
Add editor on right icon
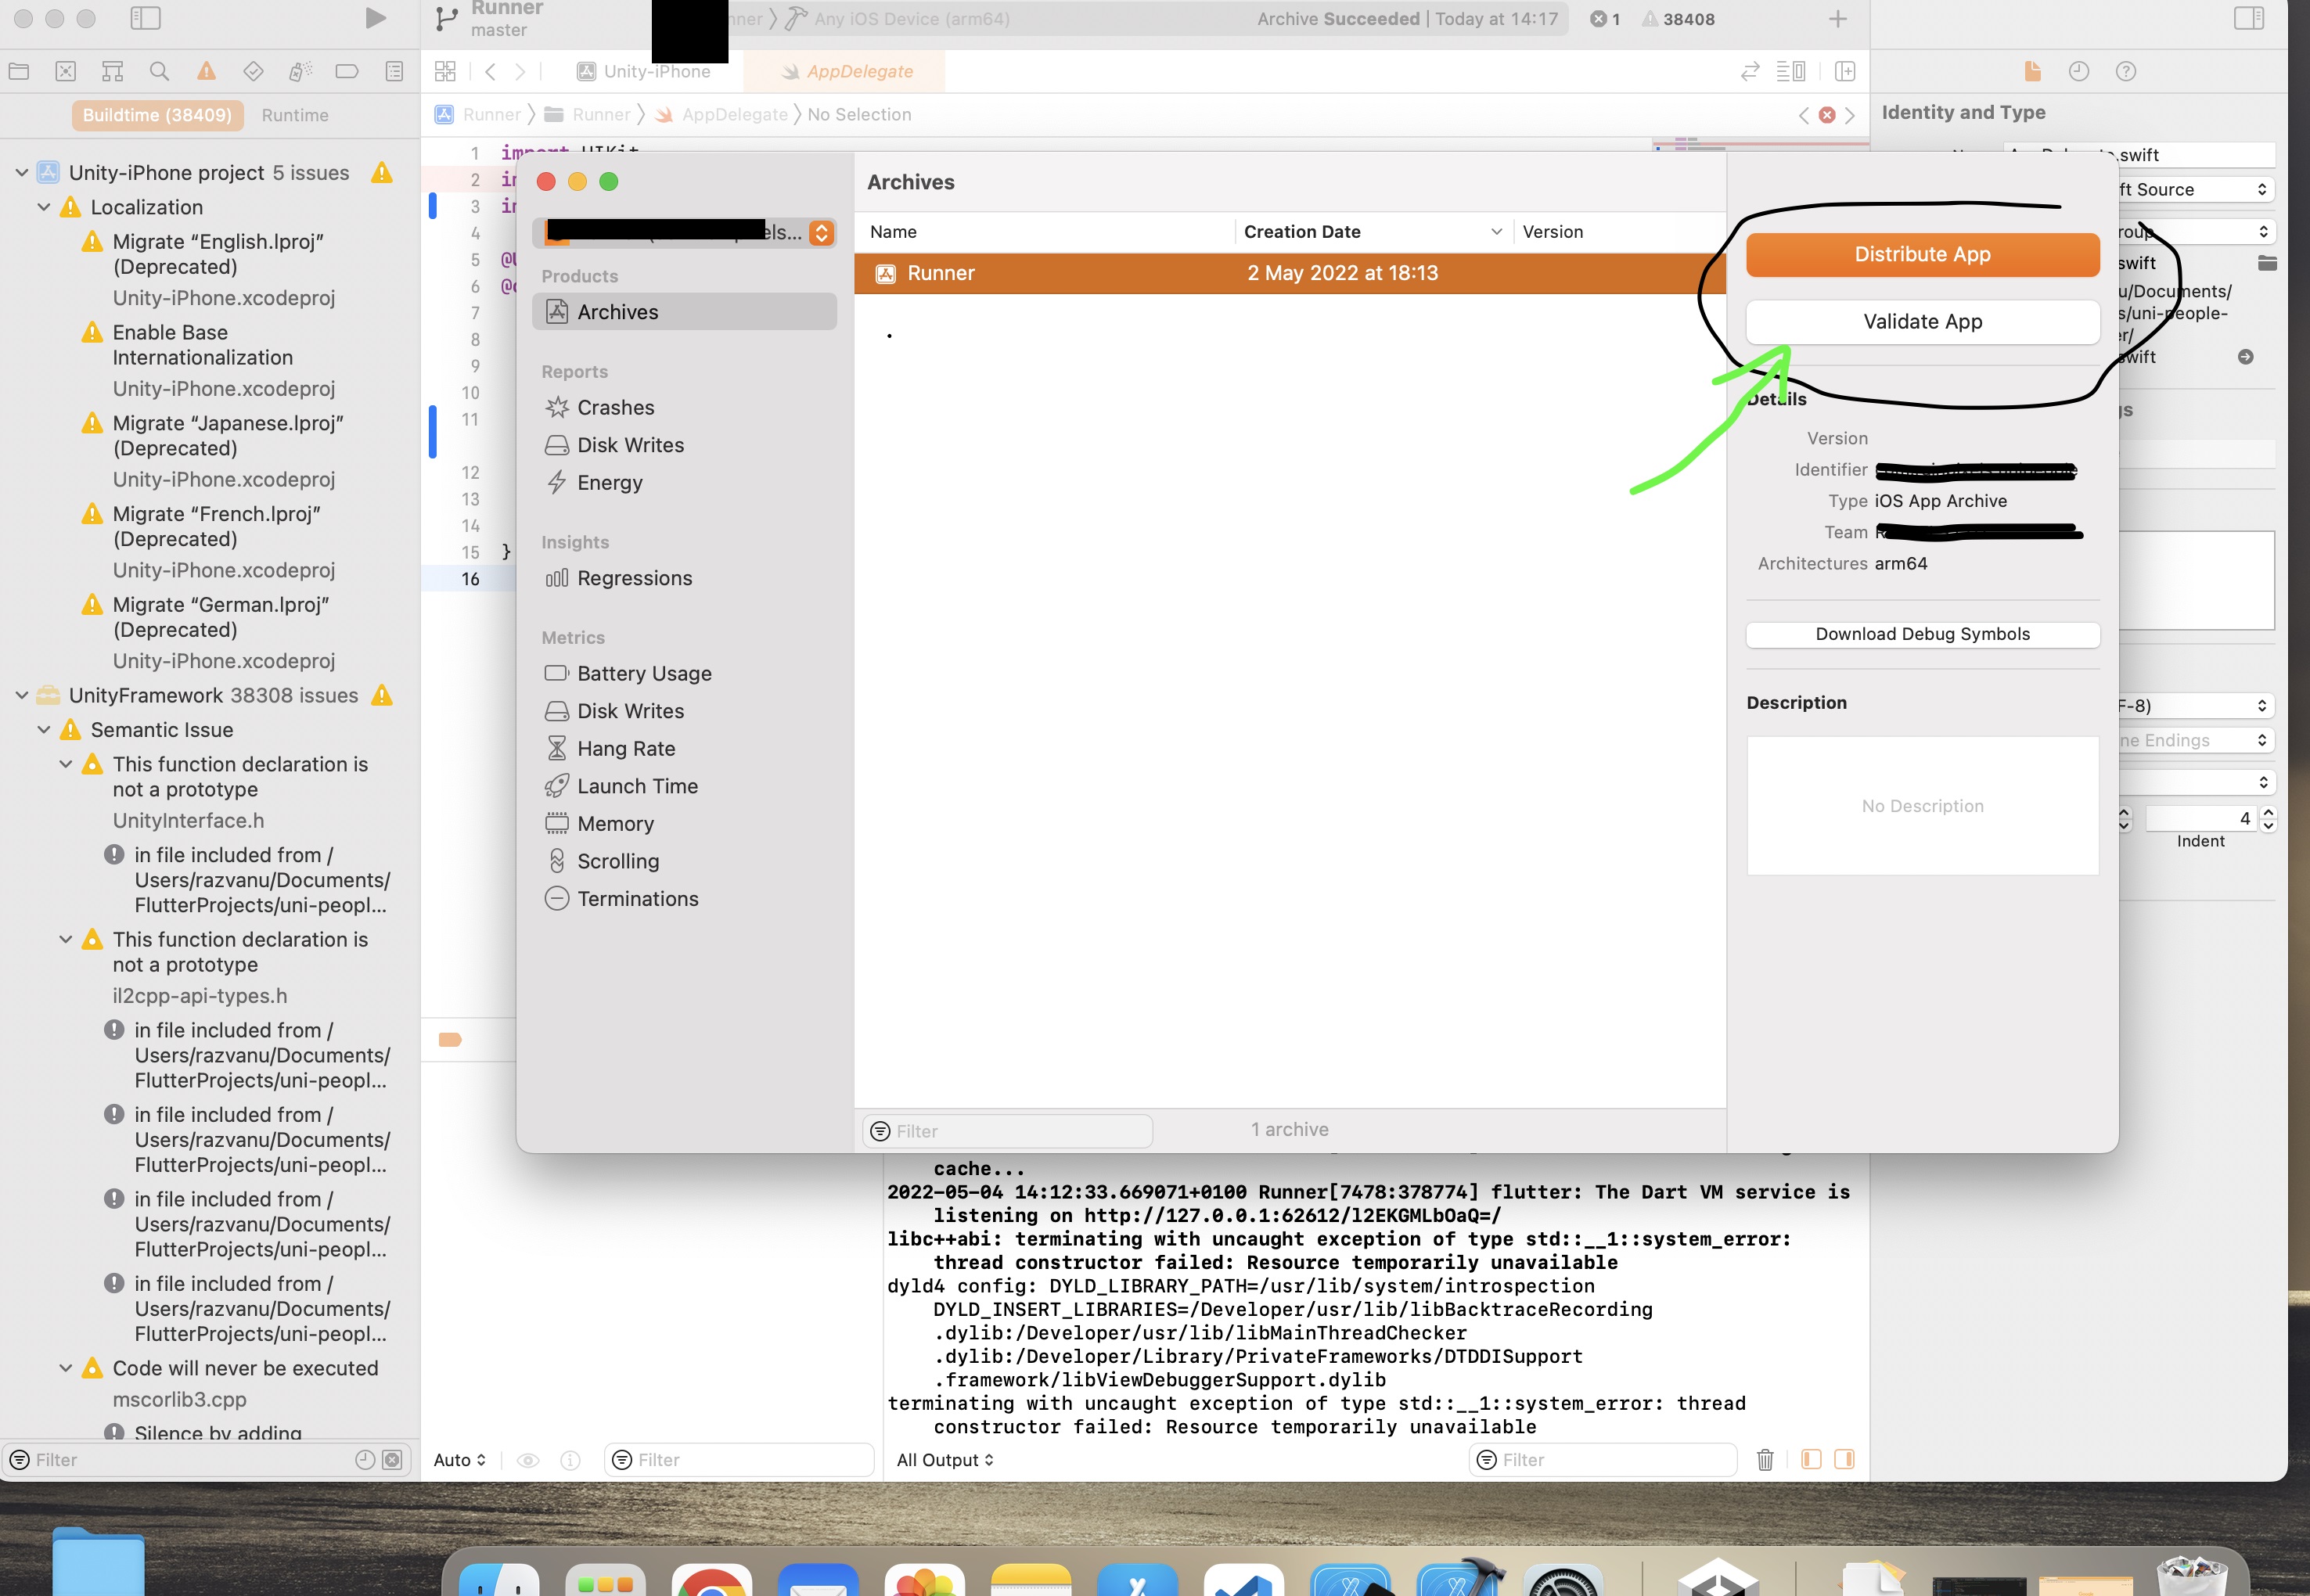pos(1846,71)
